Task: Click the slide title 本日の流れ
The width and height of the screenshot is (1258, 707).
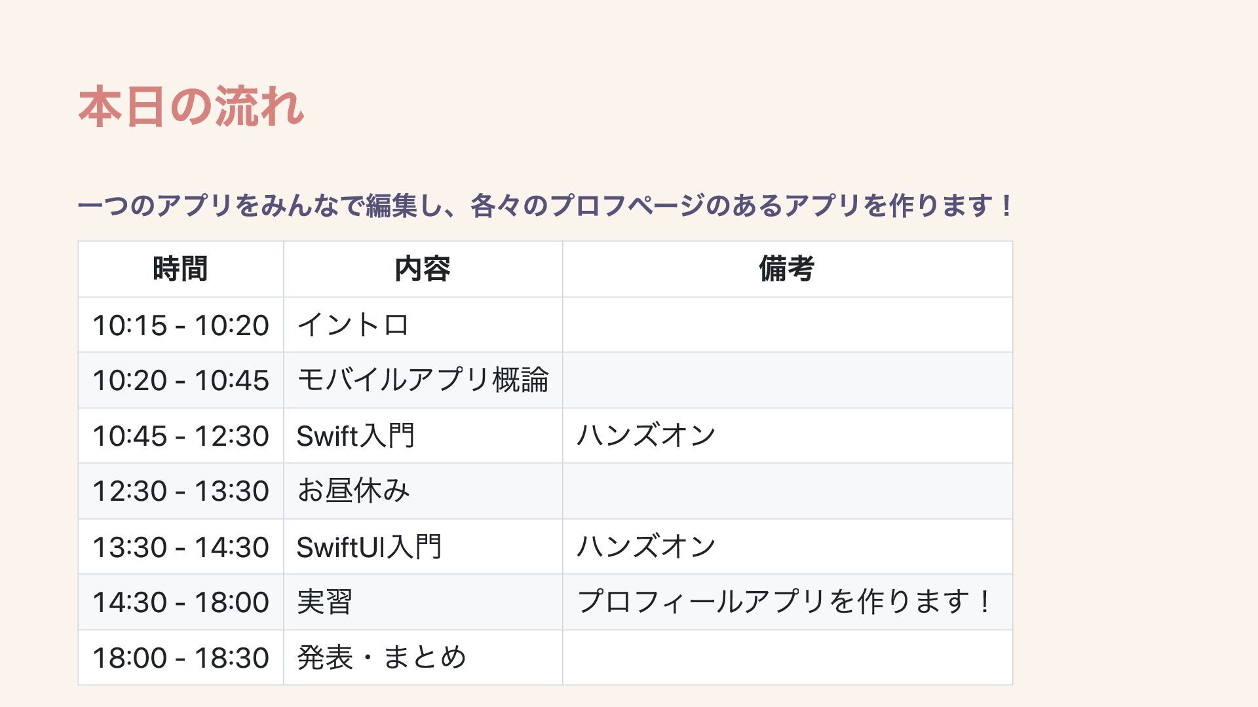Action: [191, 106]
